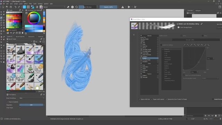Image resolution: width=222 pixels, height=125 pixels.
Task: Switch to the Histogram docker tab
Action: [198, 10]
